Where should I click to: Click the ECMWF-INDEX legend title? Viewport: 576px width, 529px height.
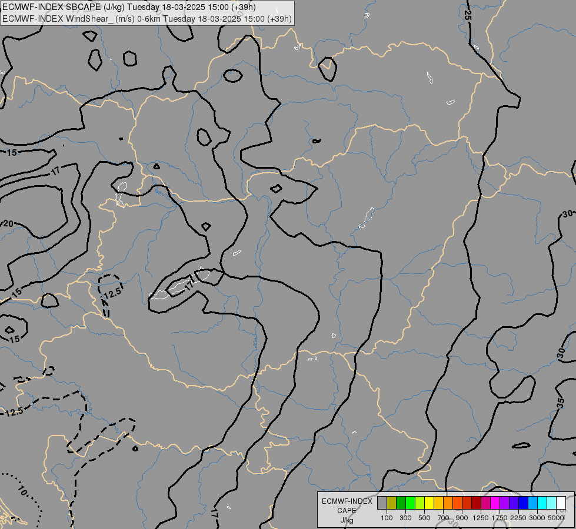tap(347, 501)
